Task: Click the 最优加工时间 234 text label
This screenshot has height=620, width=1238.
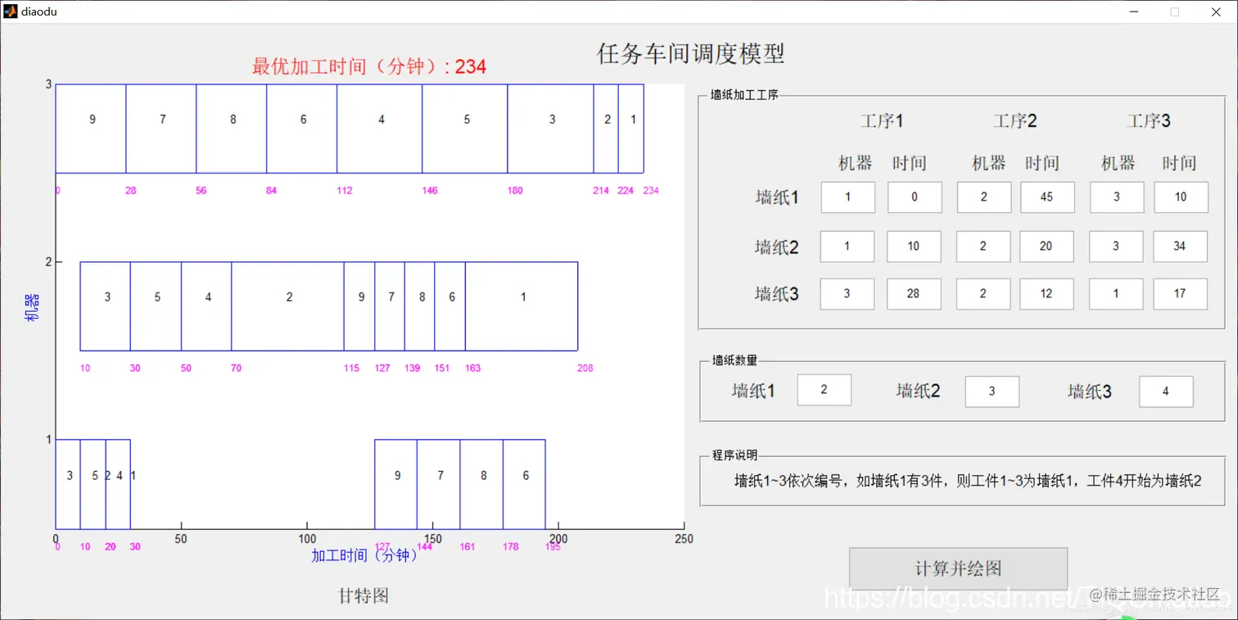Action: (368, 66)
